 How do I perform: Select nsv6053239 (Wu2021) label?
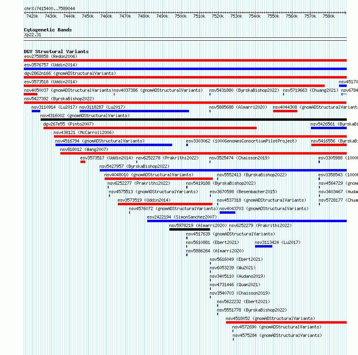(232, 268)
